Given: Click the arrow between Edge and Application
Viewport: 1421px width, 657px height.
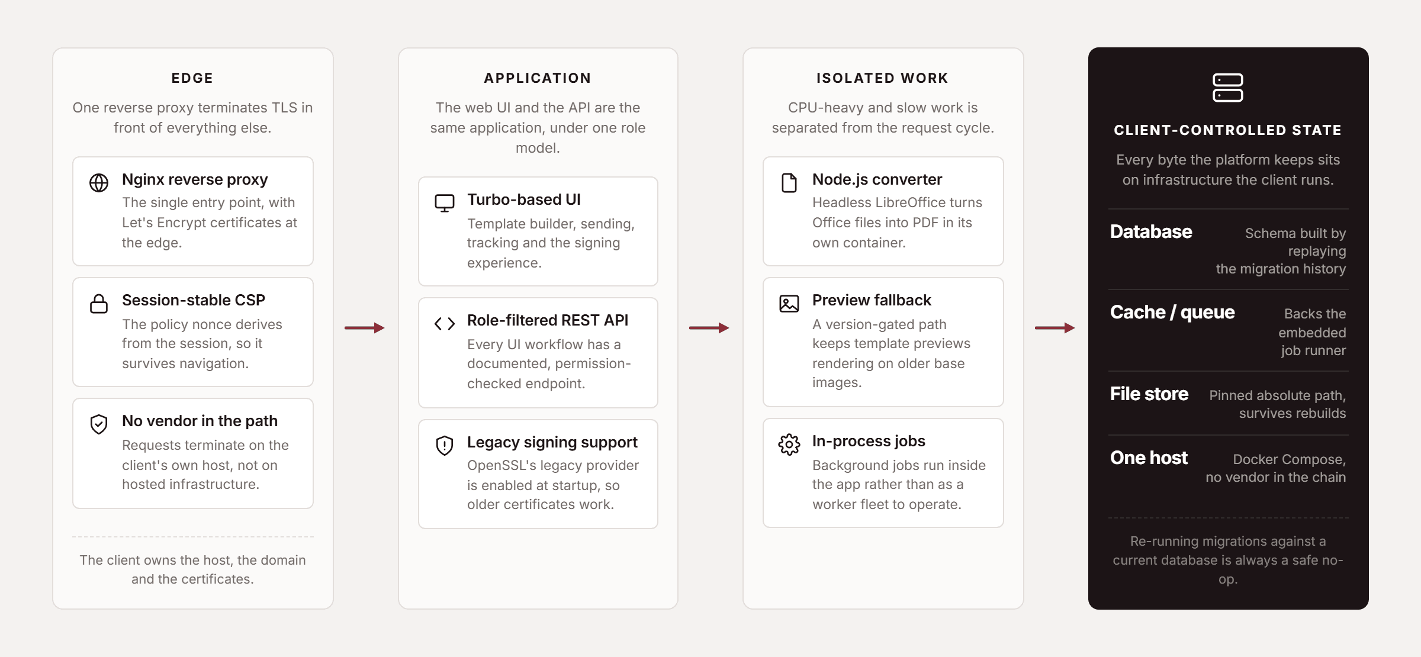Looking at the screenshot, I should click(365, 328).
